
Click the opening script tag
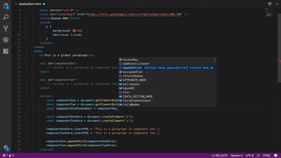[x=46, y=96]
